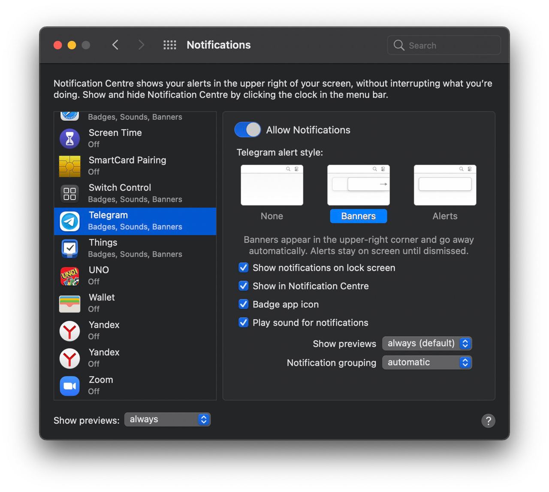Open help with the question mark button
The image size is (549, 492).
[x=488, y=421]
